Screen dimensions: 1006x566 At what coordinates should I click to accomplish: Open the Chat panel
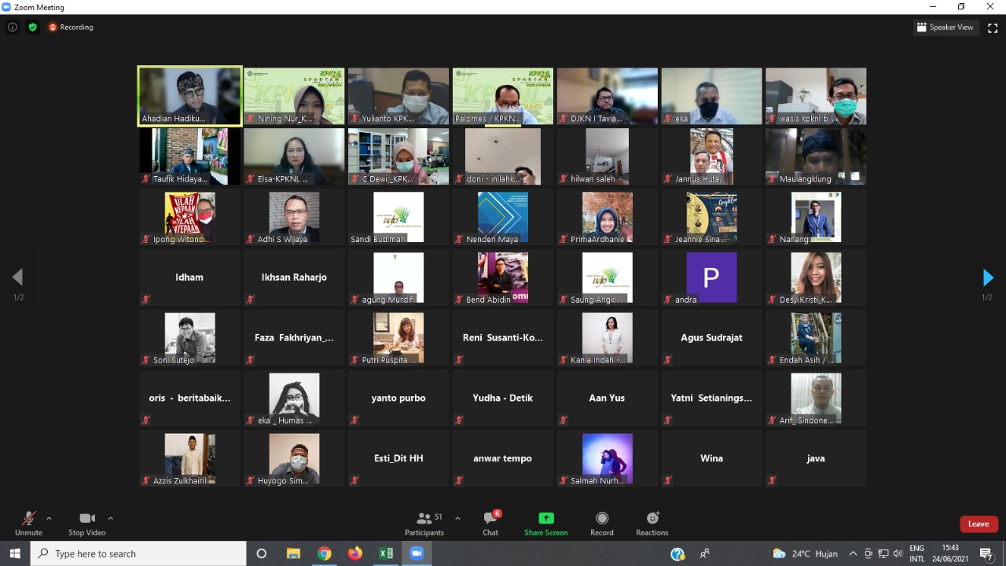[x=490, y=522]
